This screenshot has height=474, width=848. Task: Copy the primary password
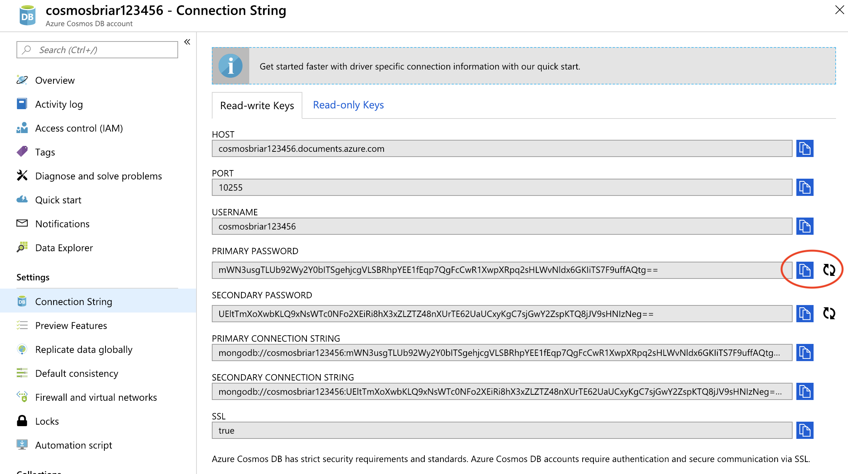(805, 270)
